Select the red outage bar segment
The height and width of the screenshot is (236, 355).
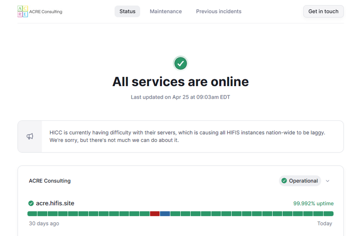(x=155, y=214)
